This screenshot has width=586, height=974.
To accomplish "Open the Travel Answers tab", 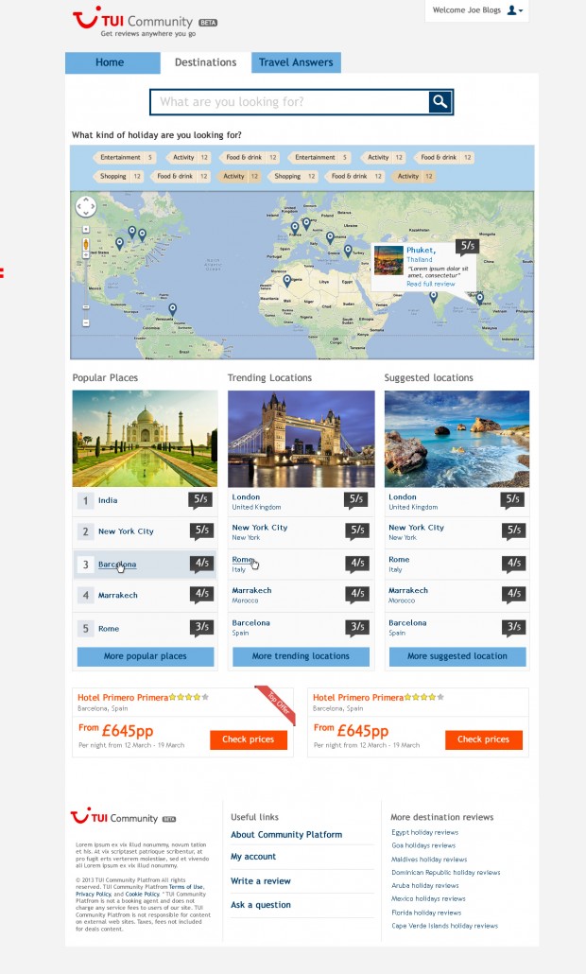I will click(x=296, y=62).
